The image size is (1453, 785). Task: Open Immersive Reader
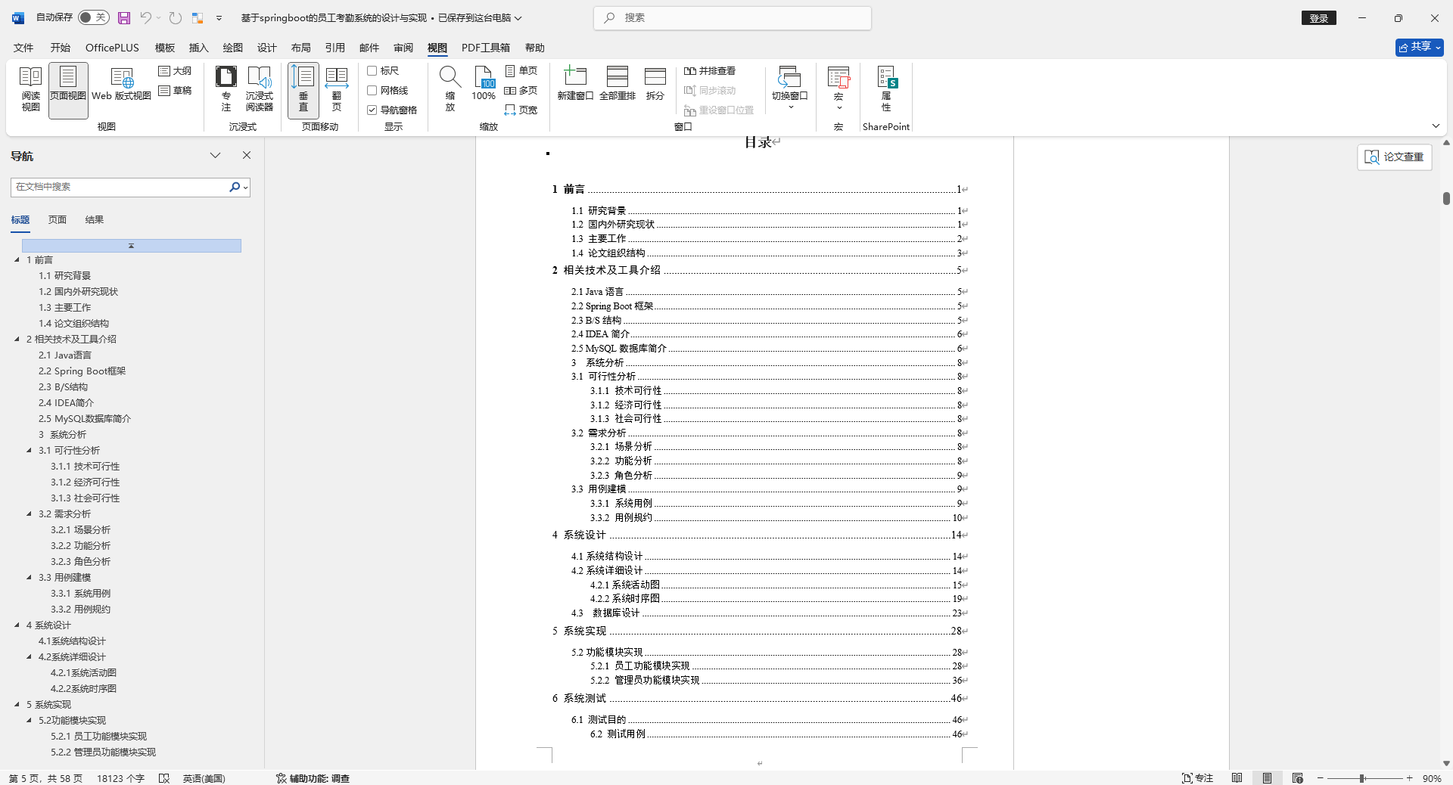260,90
